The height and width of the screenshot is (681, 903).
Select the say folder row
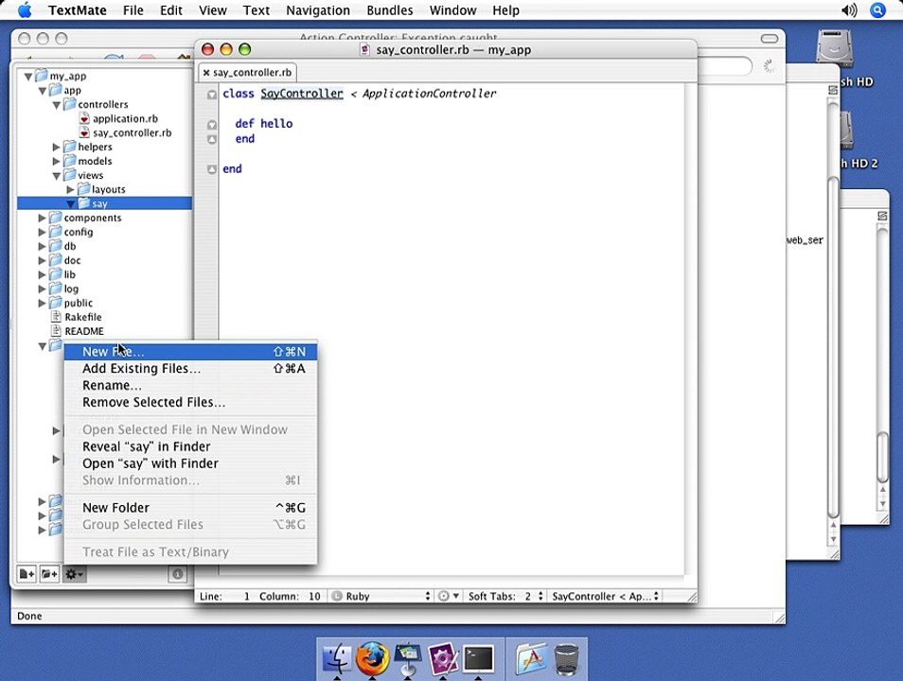(x=104, y=203)
